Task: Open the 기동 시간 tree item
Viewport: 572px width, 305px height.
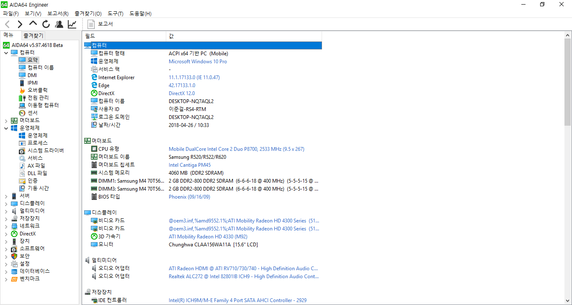Action: coord(33,188)
